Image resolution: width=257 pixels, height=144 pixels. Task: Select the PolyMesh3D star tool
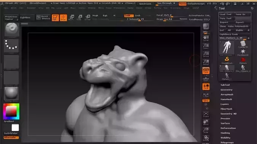coord(243,52)
